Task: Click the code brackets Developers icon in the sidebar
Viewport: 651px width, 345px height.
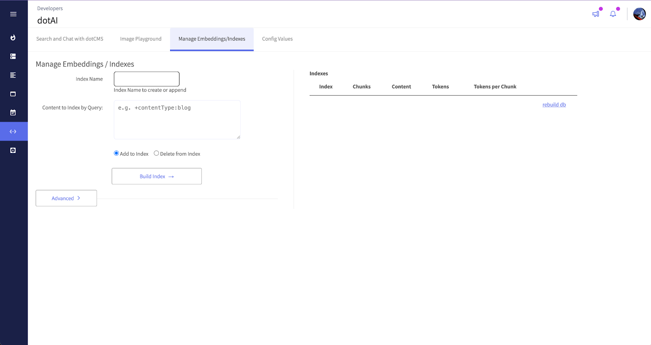Action: pyautogui.click(x=13, y=131)
